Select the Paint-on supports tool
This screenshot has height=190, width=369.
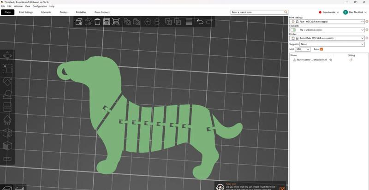7,120
